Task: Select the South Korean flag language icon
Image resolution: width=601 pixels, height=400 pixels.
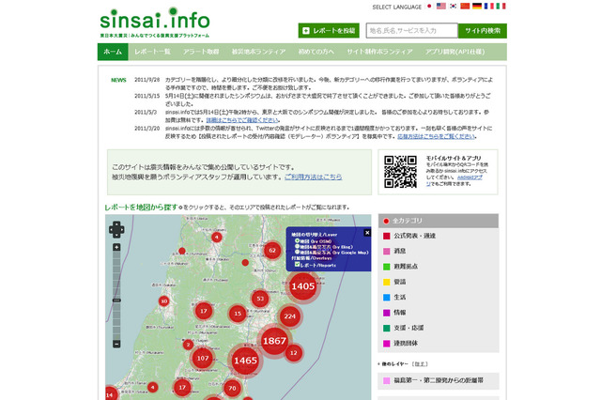Action: coord(453,7)
